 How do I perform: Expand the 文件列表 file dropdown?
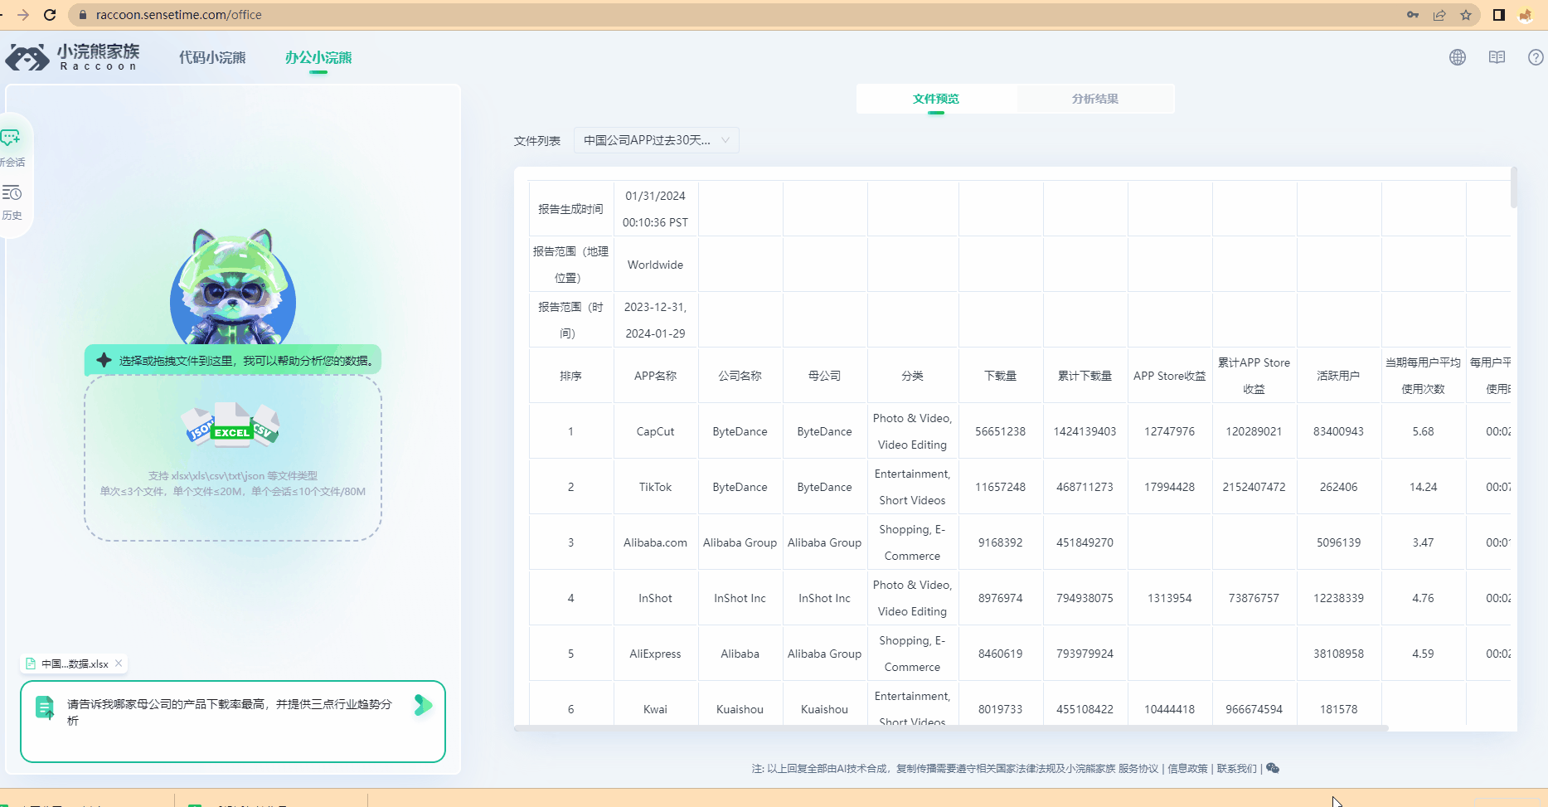point(656,140)
